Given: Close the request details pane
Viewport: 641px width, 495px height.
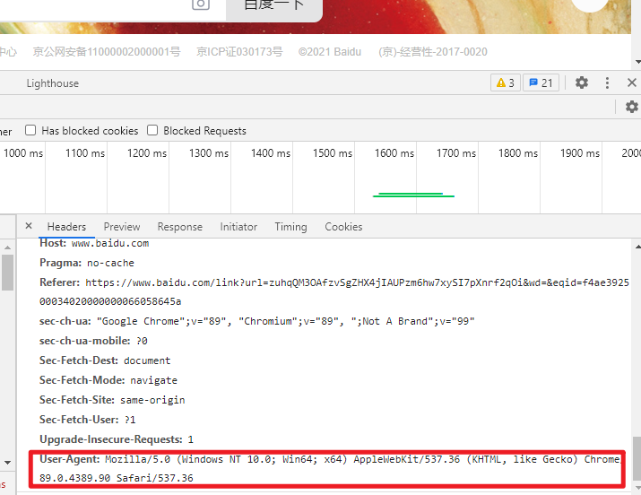Looking at the screenshot, I should coord(29,226).
